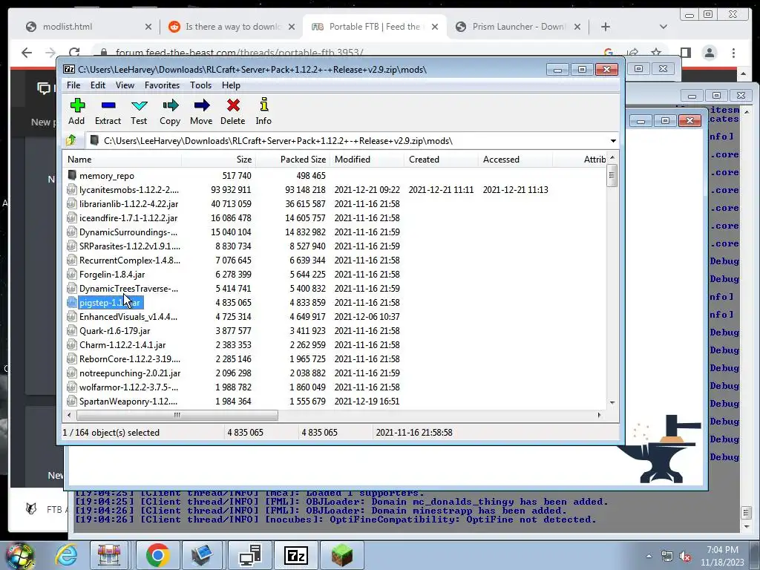Open the Edit menu
Image resolution: width=760 pixels, height=570 pixels.
(98, 85)
